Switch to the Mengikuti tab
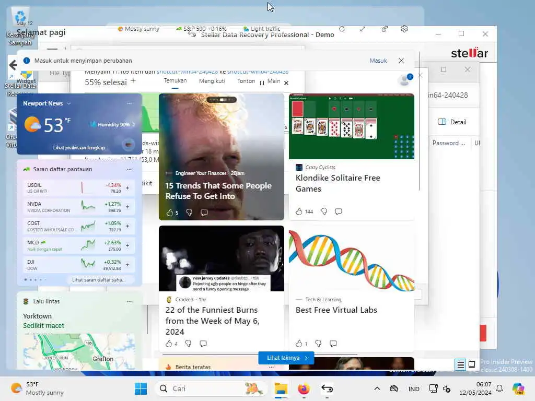Viewport: 535px width, 401px height. 212,81
